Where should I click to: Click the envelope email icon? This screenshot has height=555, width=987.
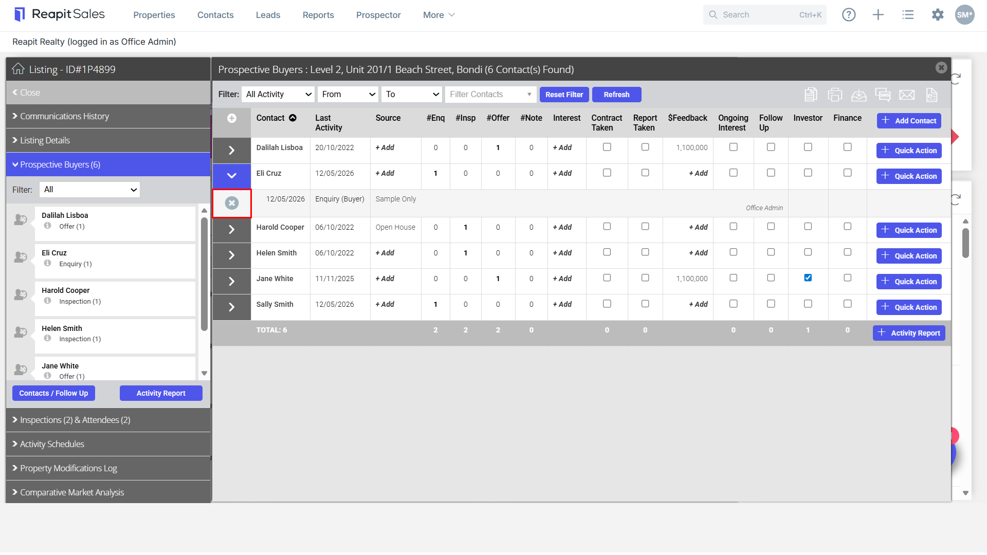(x=907, y=95)
